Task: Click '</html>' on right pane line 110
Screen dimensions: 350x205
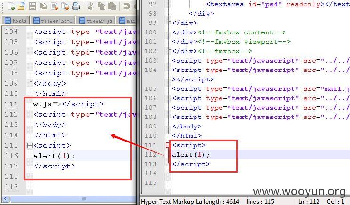Action: coord(187,136)
